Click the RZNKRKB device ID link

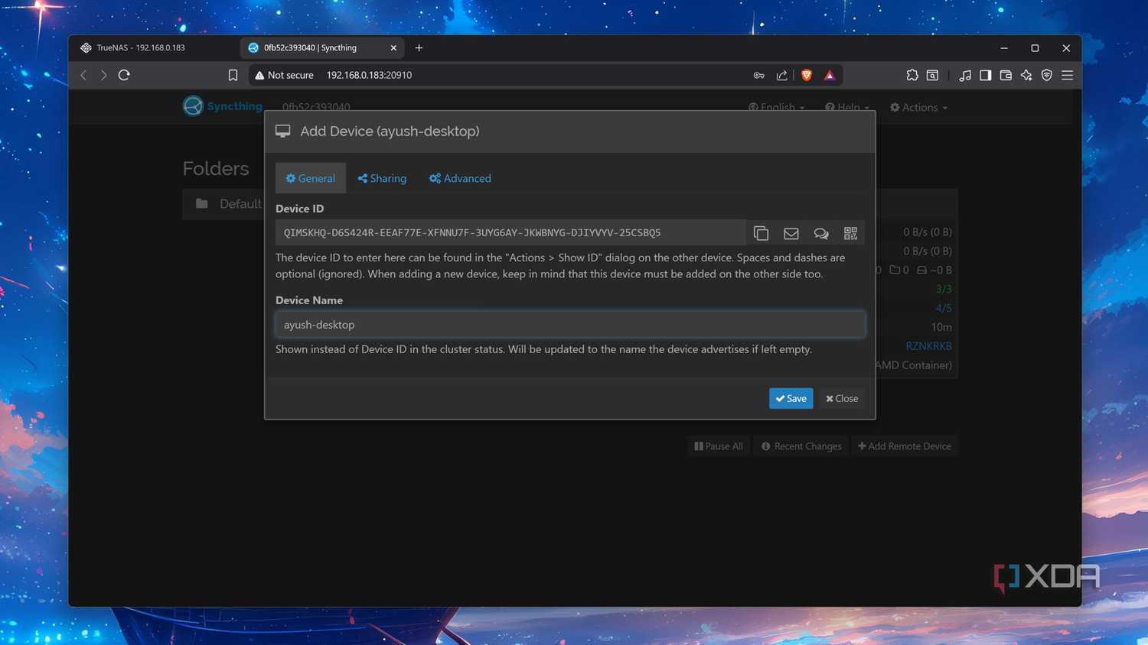pyautogui.click(x=928, y=346)
